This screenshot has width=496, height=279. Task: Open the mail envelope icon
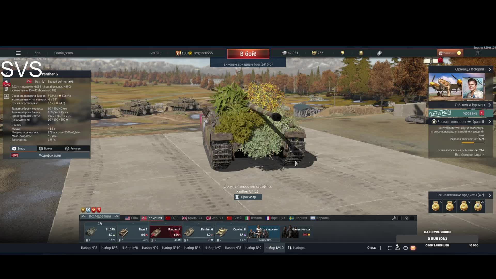click(413, 248)
